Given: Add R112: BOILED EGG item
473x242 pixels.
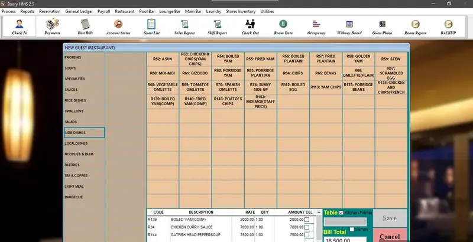Looking at the screenshot, I should (293, 87).
